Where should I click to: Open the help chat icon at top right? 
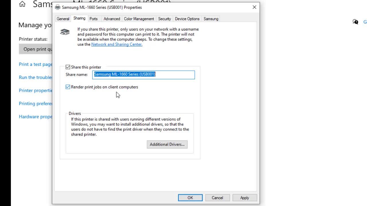pyautogui.click(x=355, y=22)
